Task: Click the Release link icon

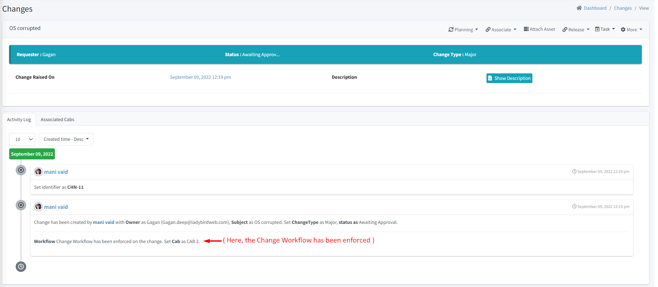Action: (565, 29)
